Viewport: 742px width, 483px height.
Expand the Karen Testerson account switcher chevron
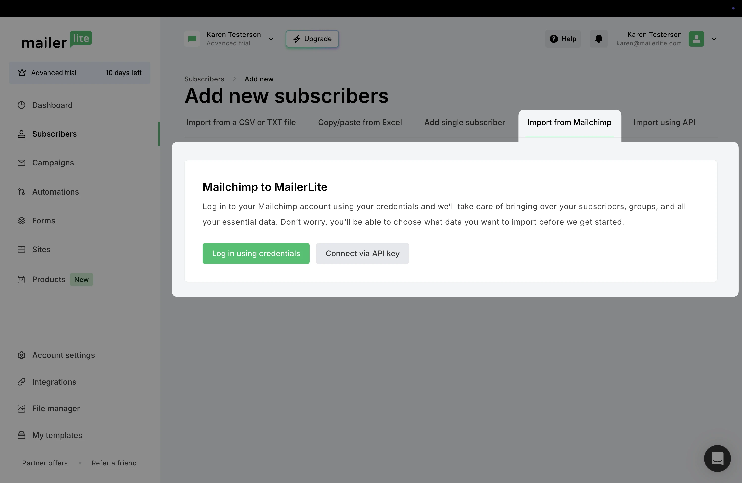coord(271,39)
